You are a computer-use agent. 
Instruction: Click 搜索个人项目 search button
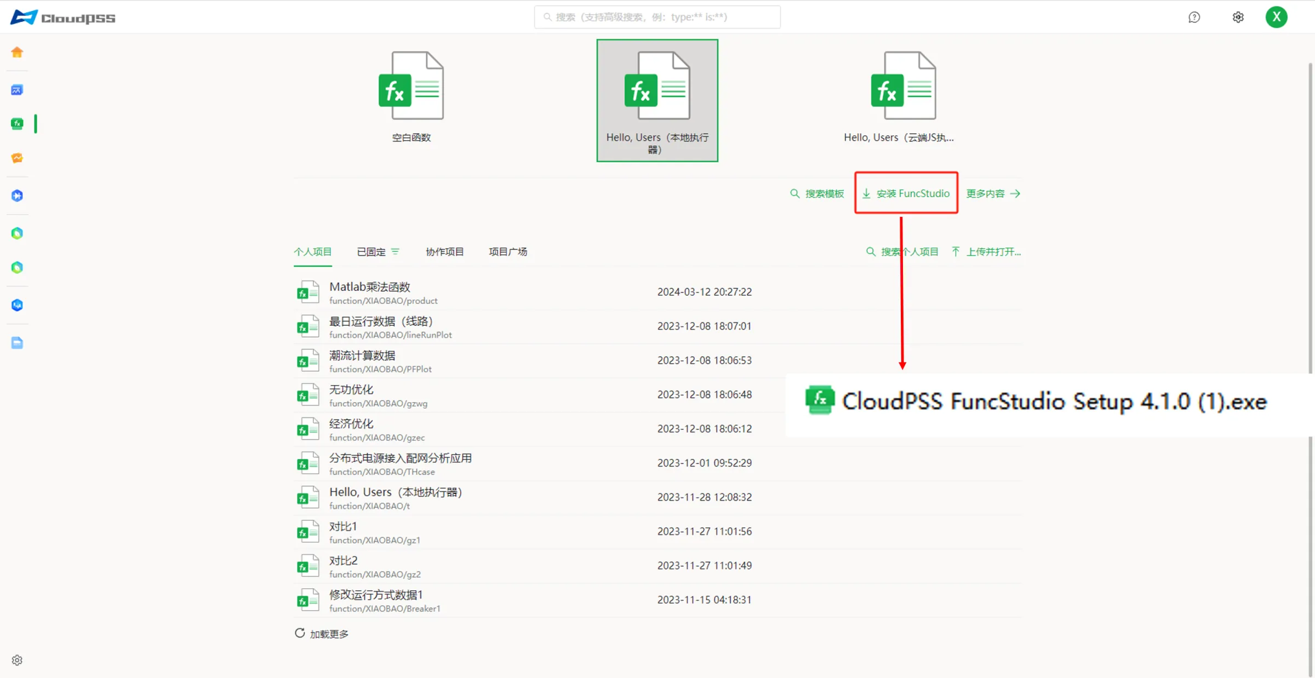tap(902, 252)
